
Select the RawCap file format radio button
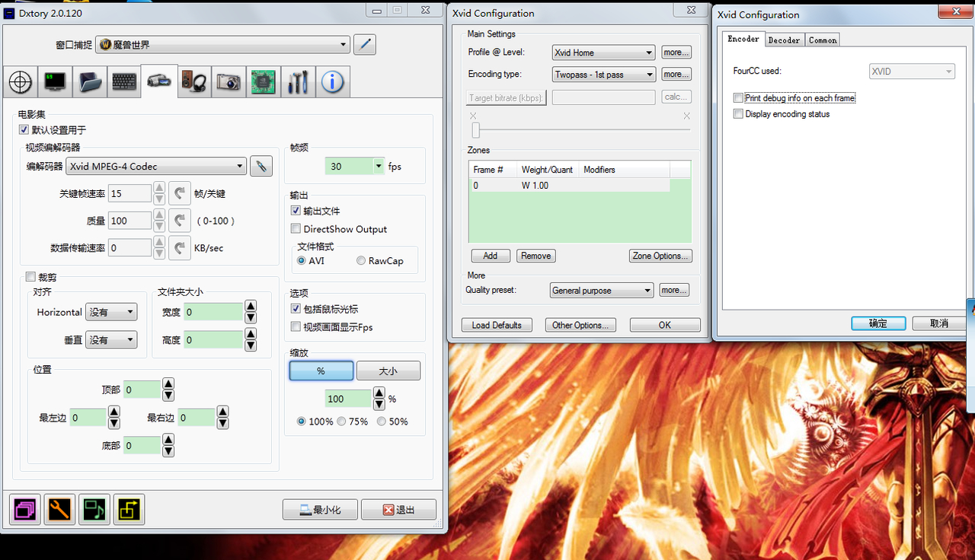point(361,261)
